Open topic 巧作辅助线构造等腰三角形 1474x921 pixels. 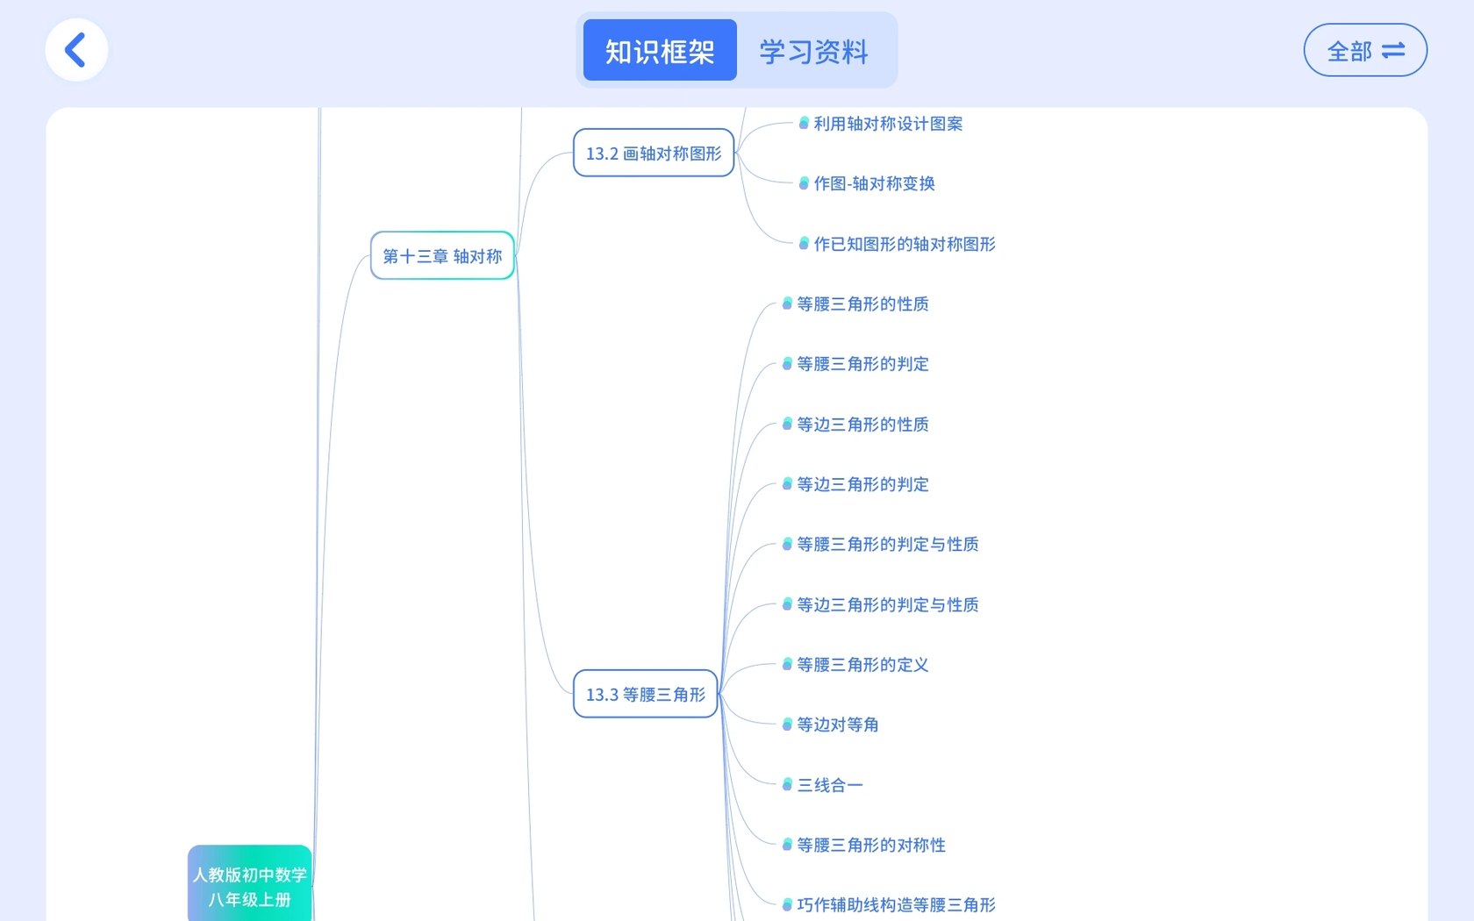(x=896, y=904)
